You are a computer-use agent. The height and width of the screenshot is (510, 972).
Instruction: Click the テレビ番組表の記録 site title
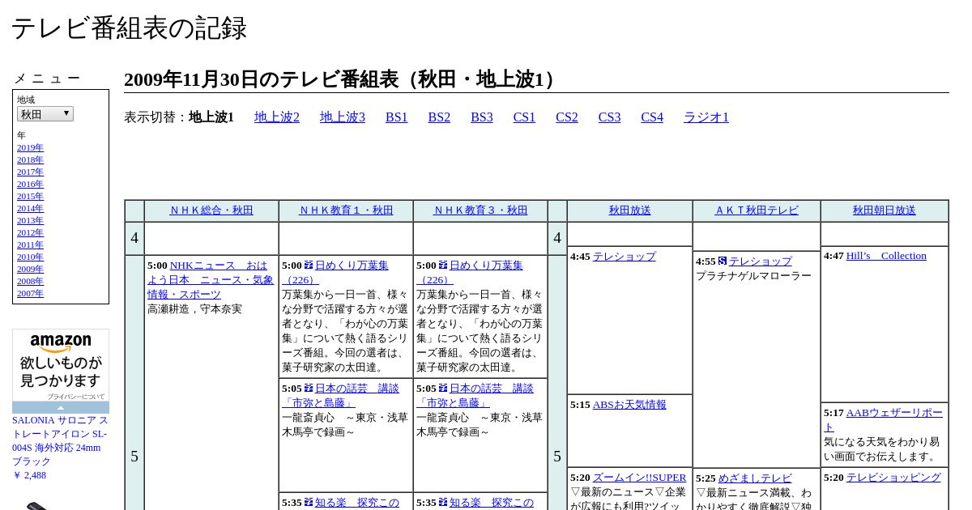[x=129, y=28]
